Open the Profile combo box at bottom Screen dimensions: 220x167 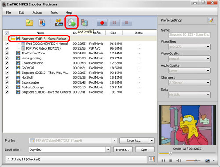[73, 141]
